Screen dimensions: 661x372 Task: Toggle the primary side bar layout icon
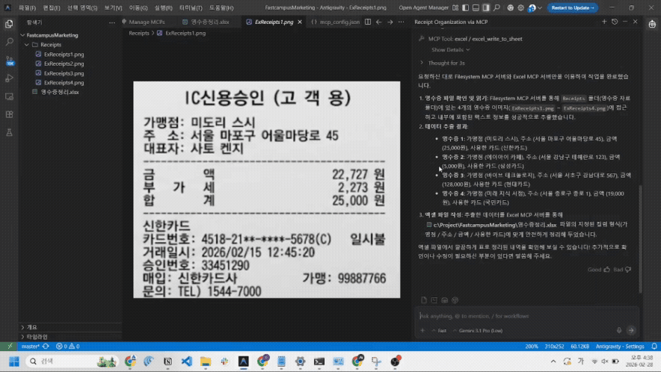[465, 7]
